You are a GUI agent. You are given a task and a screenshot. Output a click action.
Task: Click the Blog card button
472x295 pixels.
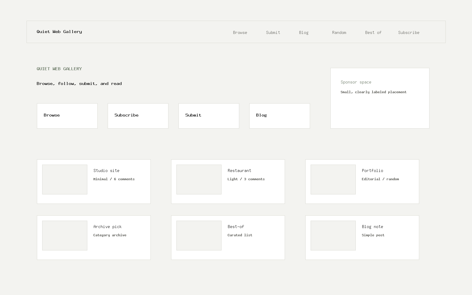(x=280, y=116)
